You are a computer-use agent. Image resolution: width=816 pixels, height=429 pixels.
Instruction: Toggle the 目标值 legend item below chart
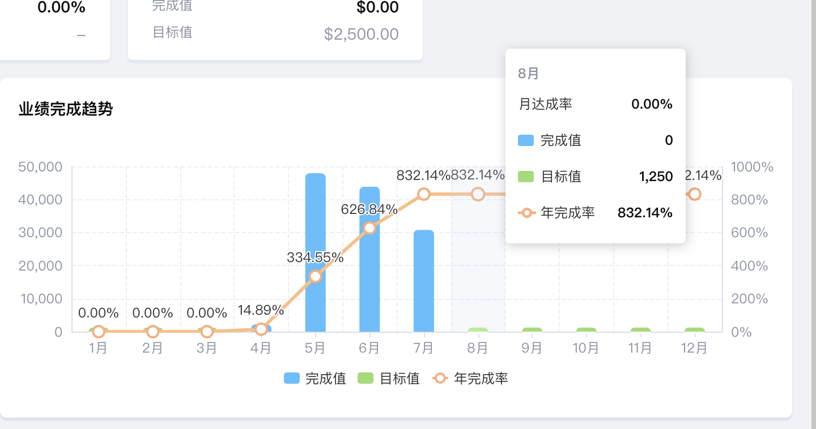(389, 379)
